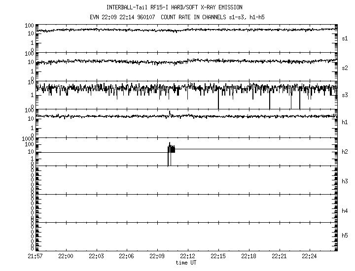Click the 21:57 time axis tick label

[x=35, y=257]
